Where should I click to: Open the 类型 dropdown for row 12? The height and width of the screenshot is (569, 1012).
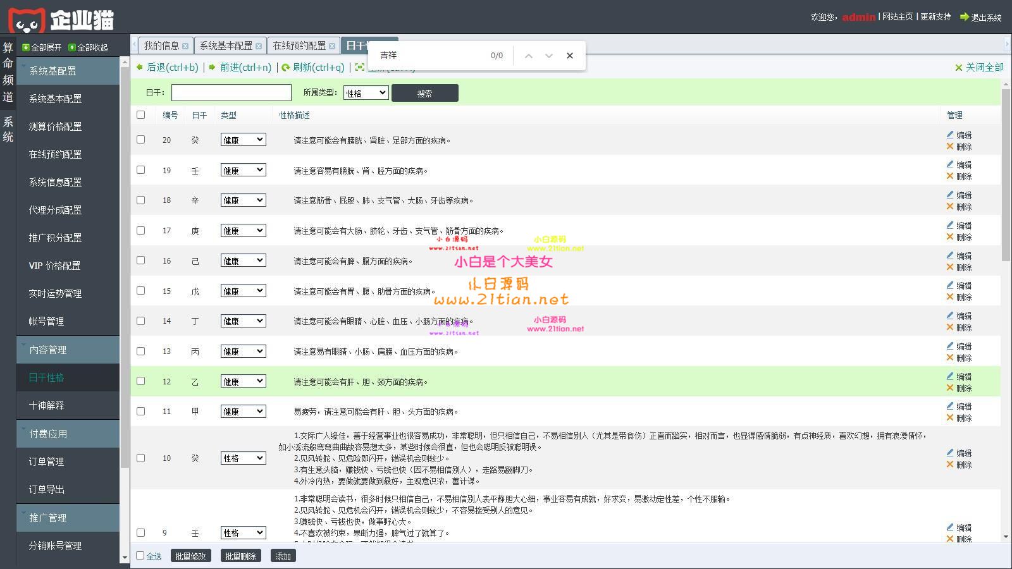243,381
